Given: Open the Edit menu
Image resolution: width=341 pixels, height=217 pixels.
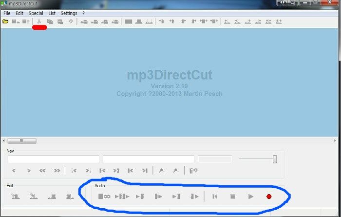Looking at the screenshot, I should 19,13.
